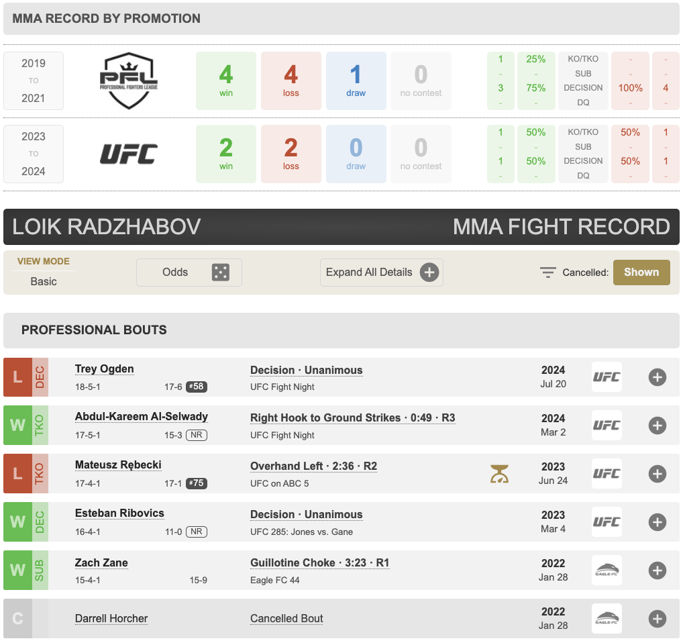Click the UFC promotion logo in summary
Screen dimensions: 683x643
click(x=128, y=154)
